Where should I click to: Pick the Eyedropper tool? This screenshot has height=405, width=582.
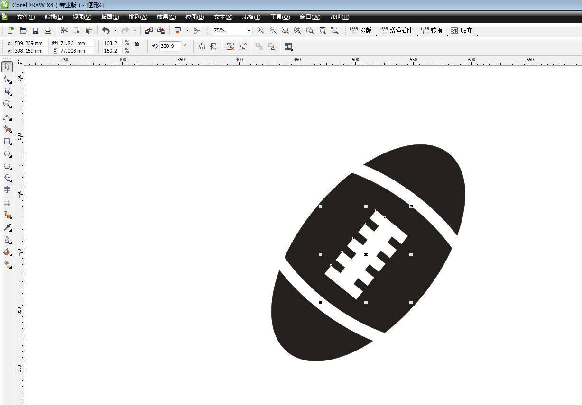[7, 227]
